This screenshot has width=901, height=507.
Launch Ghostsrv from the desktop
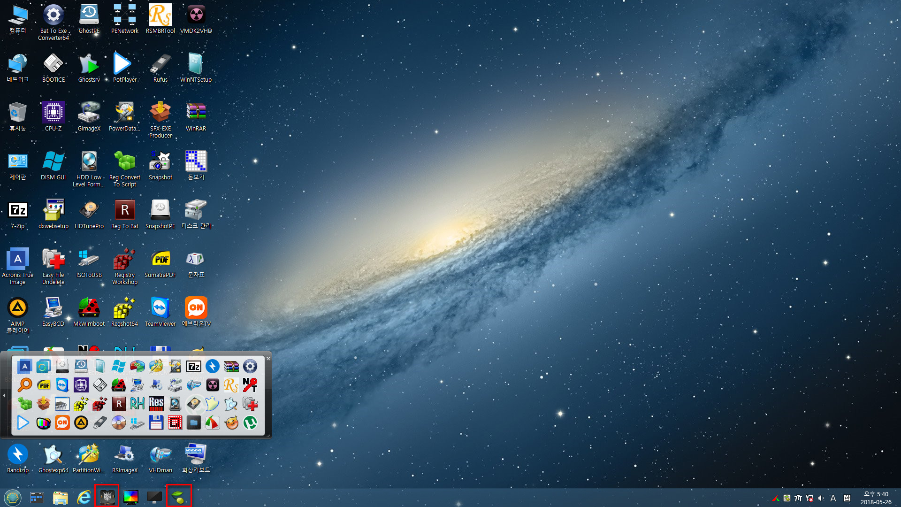coord(89,68)
